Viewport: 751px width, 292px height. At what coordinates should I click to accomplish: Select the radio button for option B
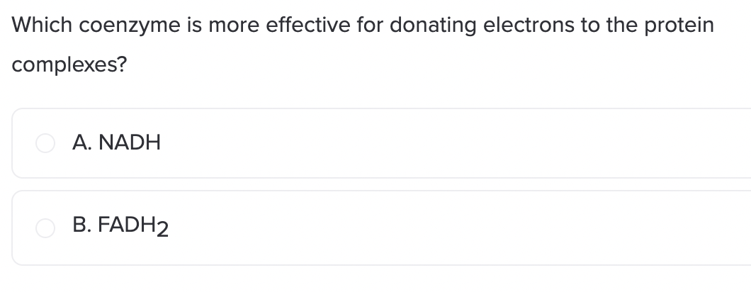(45, 228)
